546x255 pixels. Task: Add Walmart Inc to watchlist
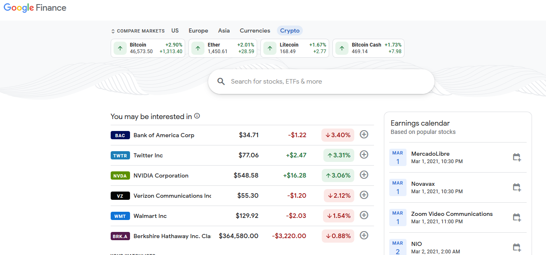[x=364, y=215]
